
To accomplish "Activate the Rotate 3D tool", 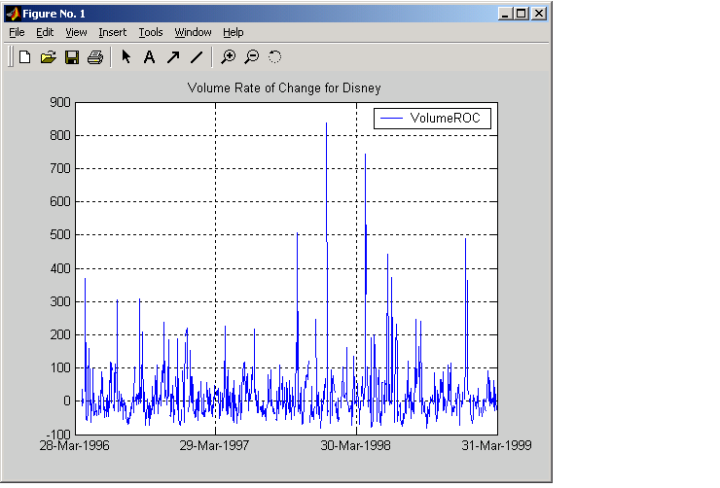I will [274, 57].
